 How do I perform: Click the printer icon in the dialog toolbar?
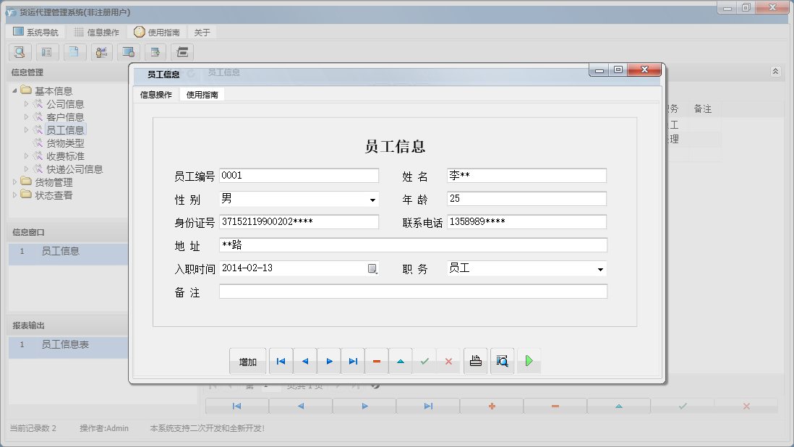(475, 360)
